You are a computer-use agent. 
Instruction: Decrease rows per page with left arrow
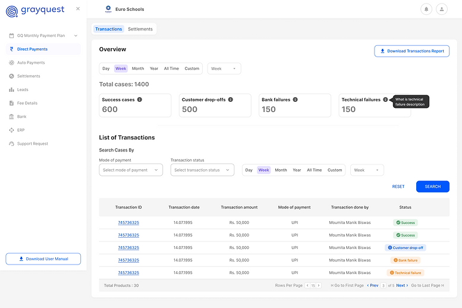pyautogui.click(x=307, y=285)
